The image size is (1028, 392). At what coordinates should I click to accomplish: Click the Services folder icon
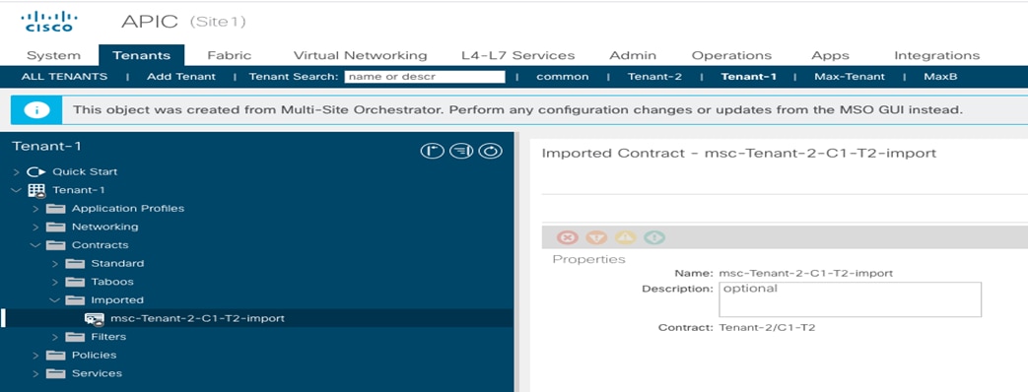56,373
